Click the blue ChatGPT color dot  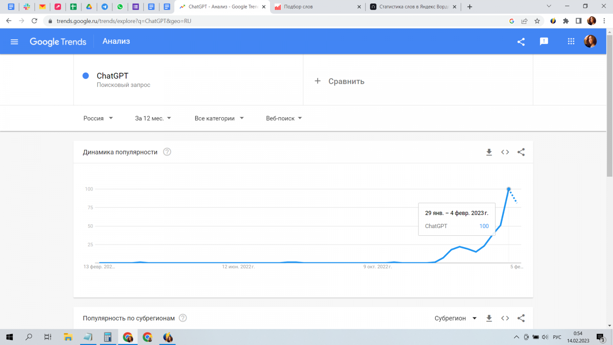click(86, 76)
